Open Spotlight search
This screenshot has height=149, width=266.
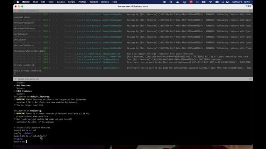(x=223, y=2)
